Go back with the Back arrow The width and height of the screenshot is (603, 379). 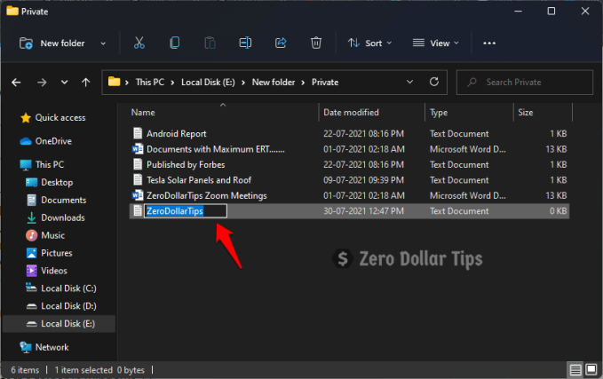click(16, 83)
